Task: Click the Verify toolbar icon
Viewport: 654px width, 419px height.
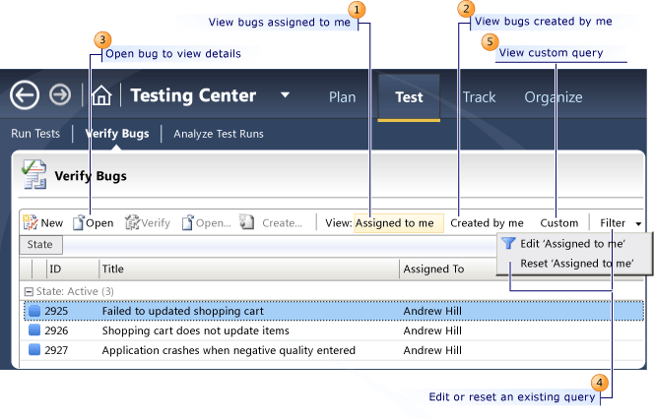Action: coord(133,223)
